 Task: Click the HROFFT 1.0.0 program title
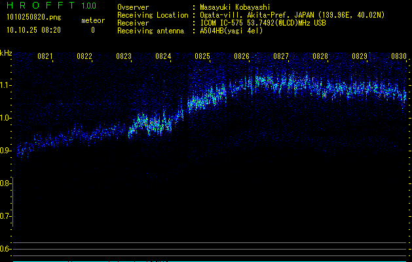pos(52,5)
